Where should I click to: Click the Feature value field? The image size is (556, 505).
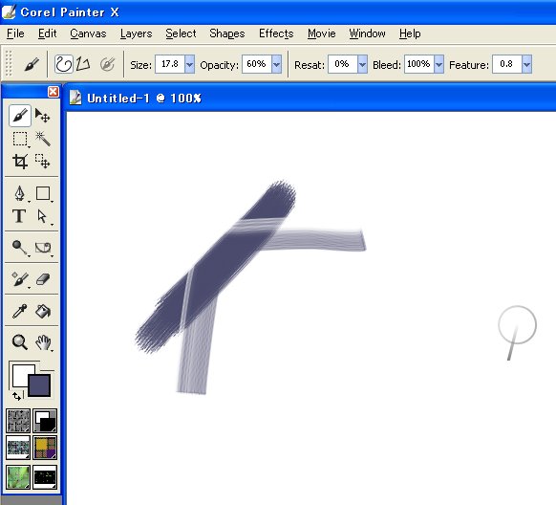507,64
